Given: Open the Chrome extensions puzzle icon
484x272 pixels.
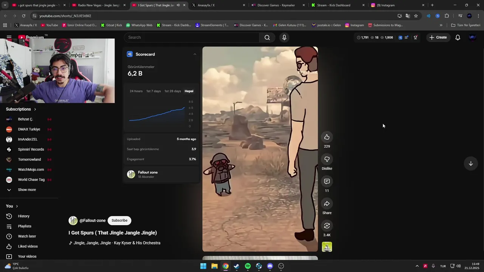Looking at the screenshot, I should (x=447, y=16).
